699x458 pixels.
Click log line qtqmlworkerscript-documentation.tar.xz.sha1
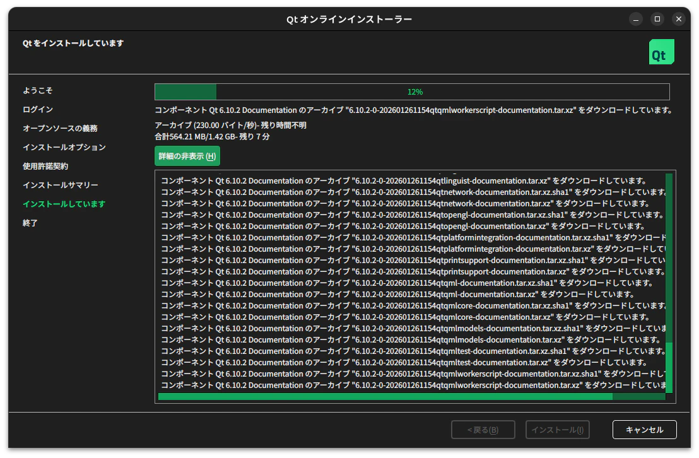click(413, 374)
